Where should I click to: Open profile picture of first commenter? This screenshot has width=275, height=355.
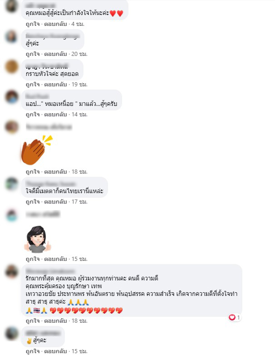pyautogui.click(x=11, y=6)
